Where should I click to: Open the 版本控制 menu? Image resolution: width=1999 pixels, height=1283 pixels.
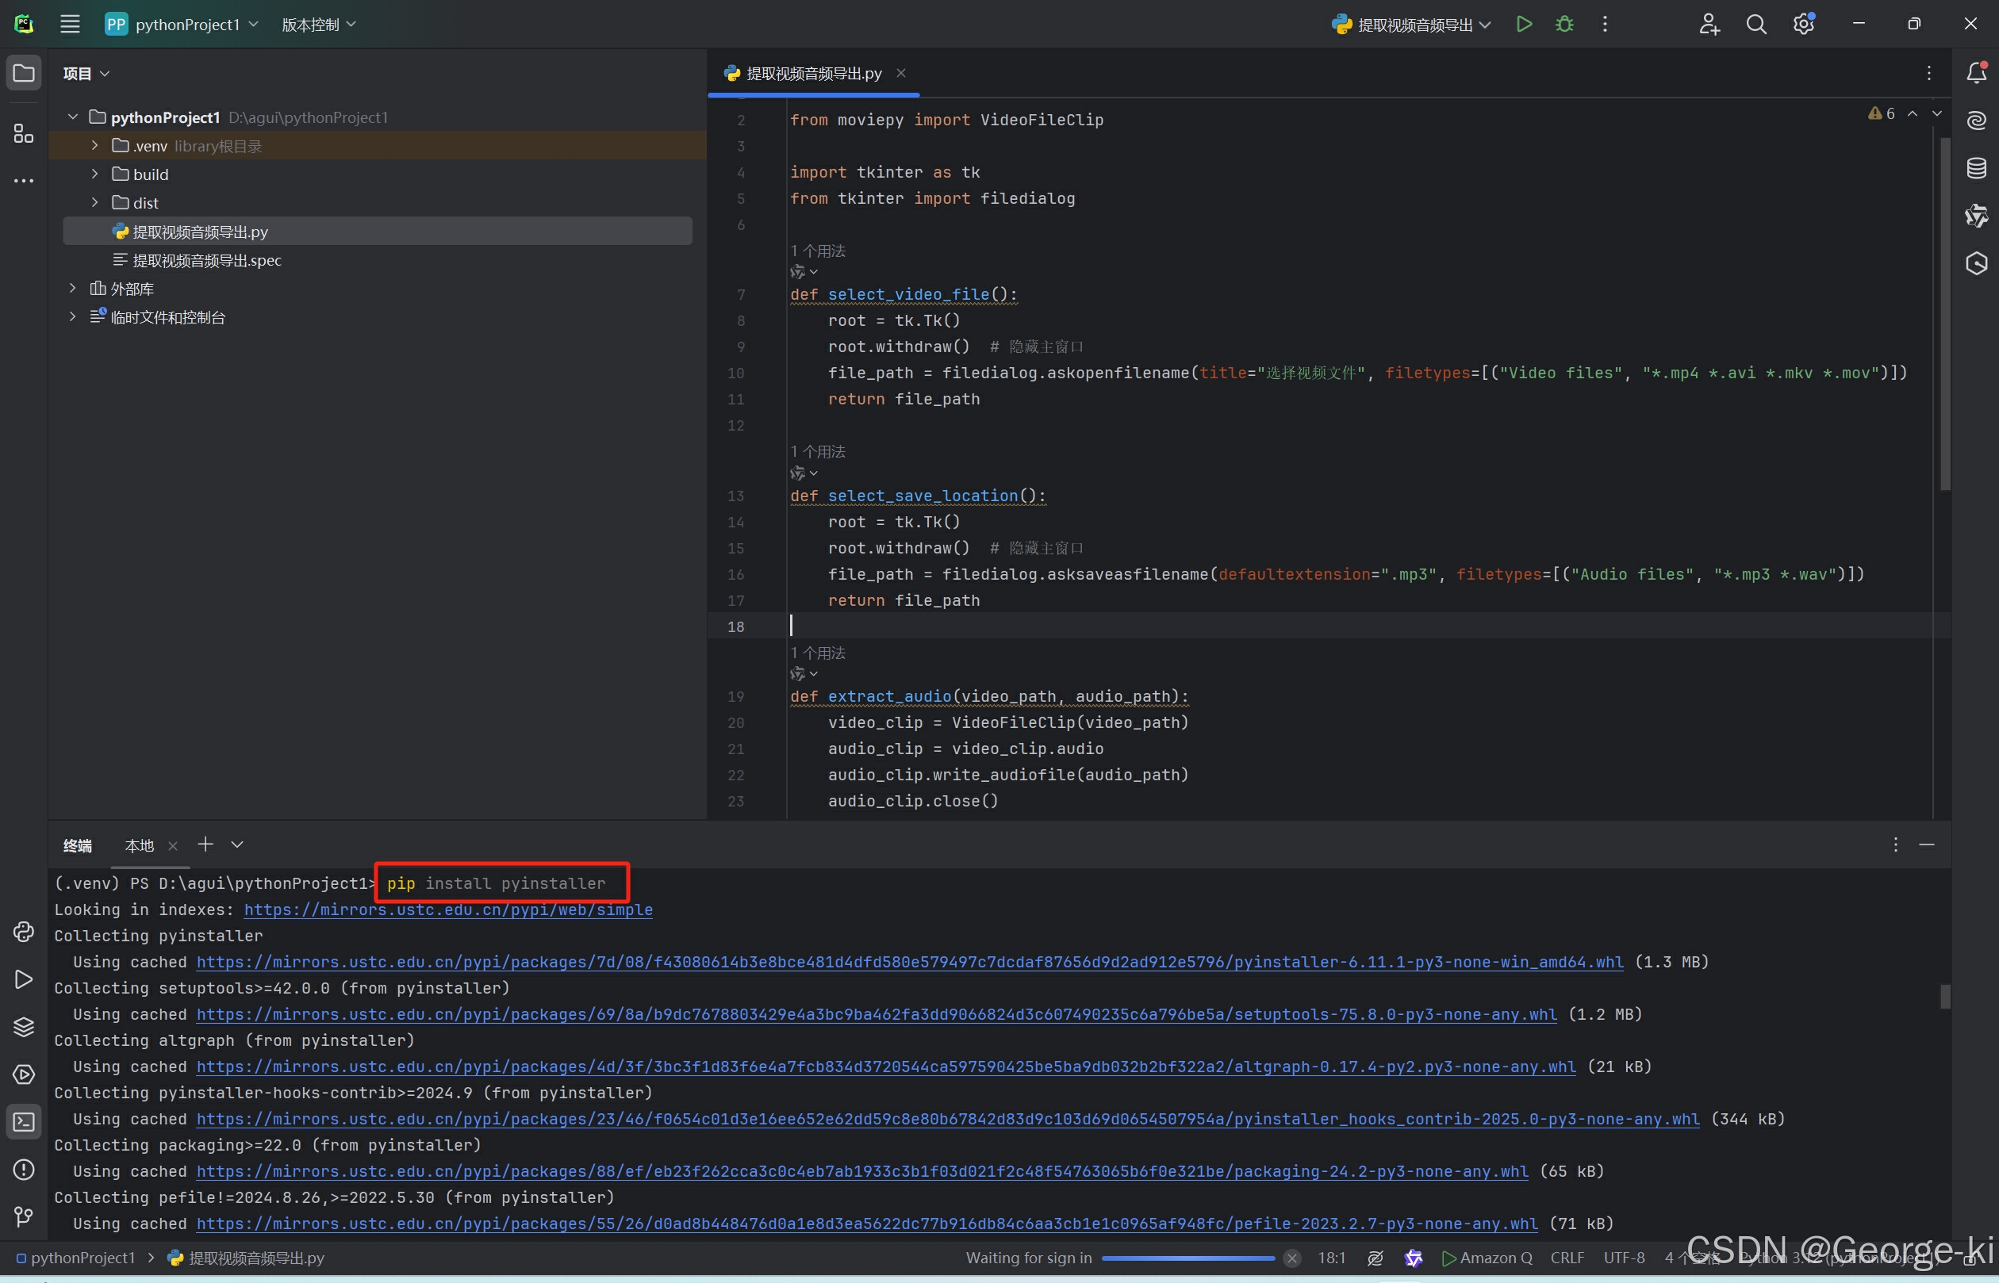318,24
